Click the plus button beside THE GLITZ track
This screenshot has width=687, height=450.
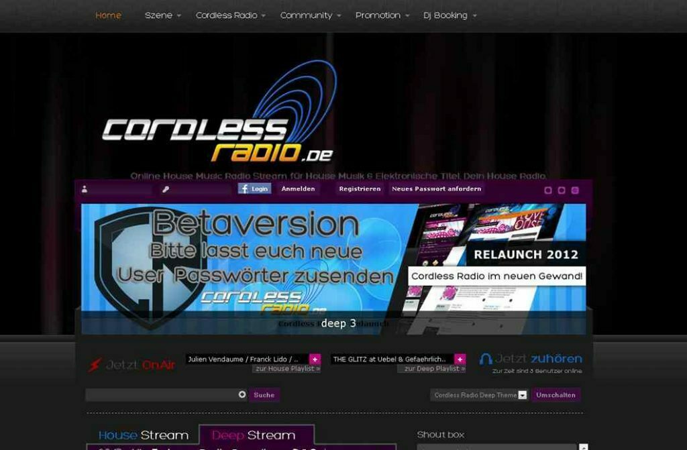pyautogui.click(x=460, y=359)
